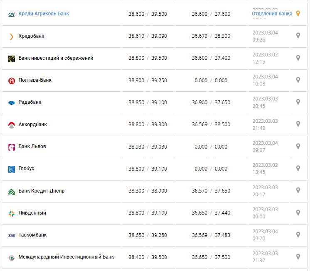Click the map pin in Глобус row
The height and width of the screenshot is (271, 310).
pos(298,168)
